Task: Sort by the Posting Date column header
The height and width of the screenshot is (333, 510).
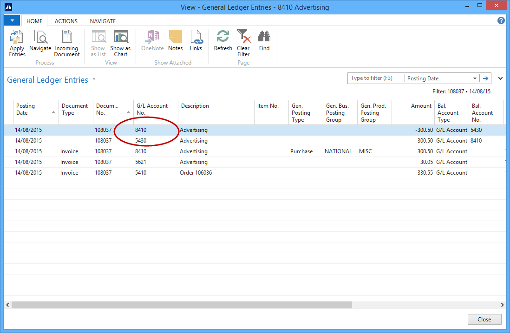Action: tap(36, 112)
